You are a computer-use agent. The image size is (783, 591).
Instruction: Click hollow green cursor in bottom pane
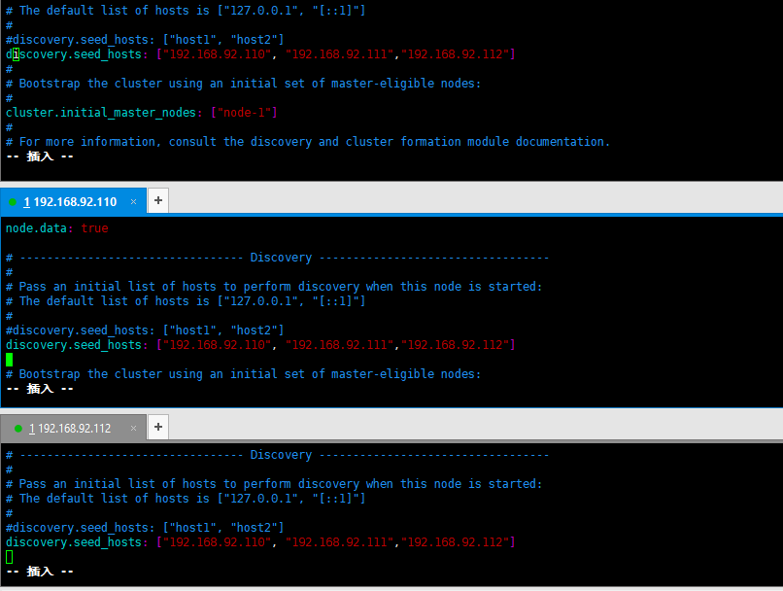pos(9,557)
